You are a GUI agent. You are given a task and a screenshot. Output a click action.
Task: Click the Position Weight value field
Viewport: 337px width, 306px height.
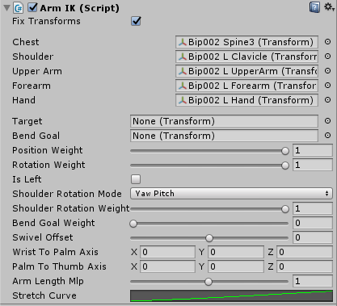[x=313, y=150]
